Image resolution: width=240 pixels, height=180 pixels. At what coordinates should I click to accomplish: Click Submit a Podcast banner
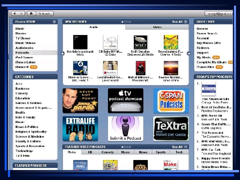(x=126, y=129)
